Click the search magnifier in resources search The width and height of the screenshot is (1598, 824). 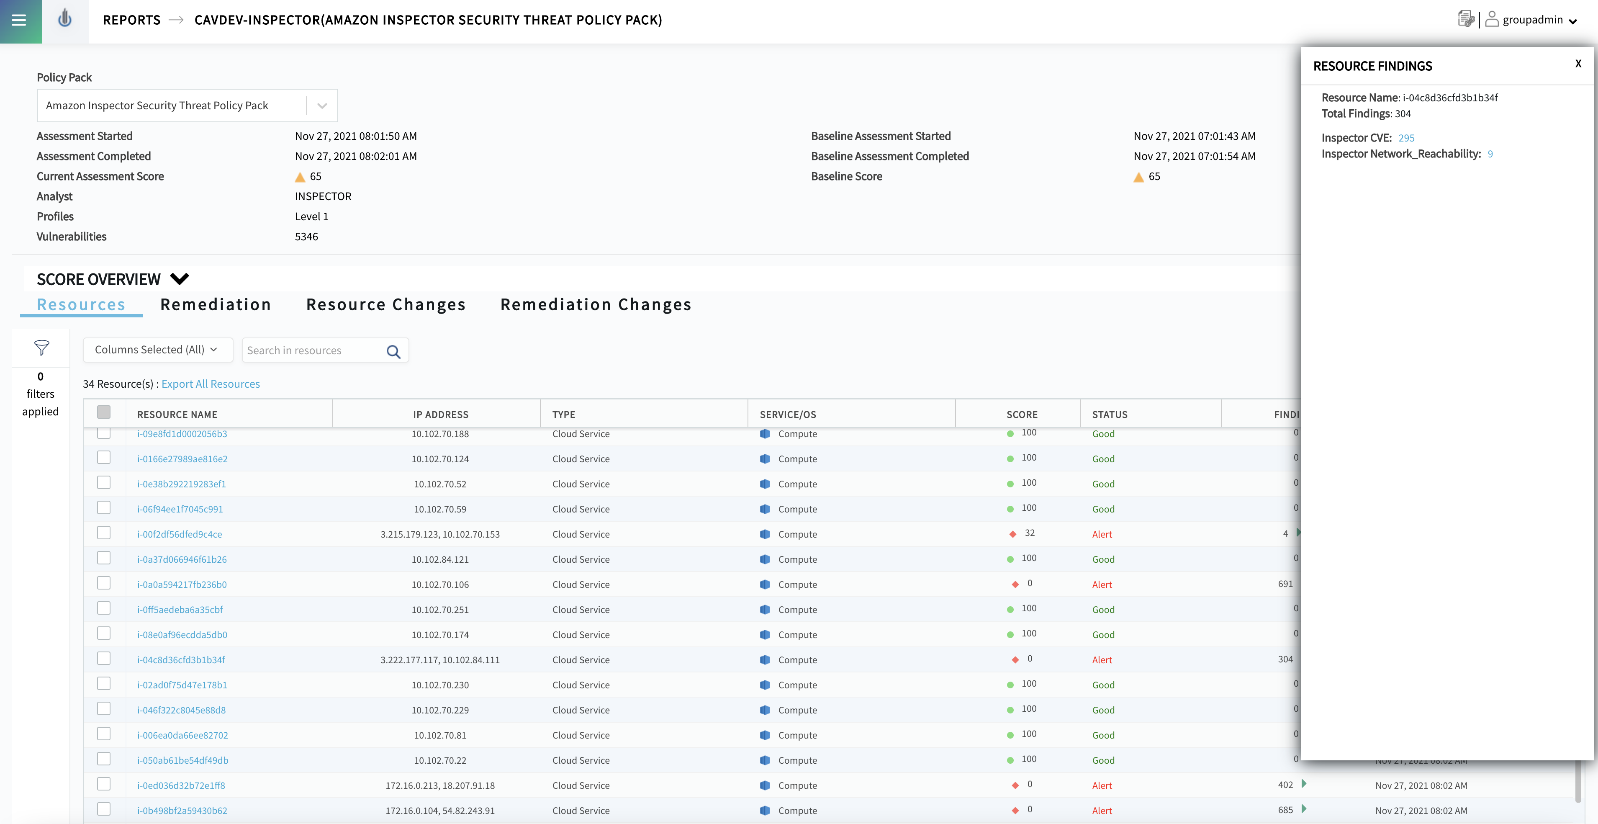pos(393,351)
